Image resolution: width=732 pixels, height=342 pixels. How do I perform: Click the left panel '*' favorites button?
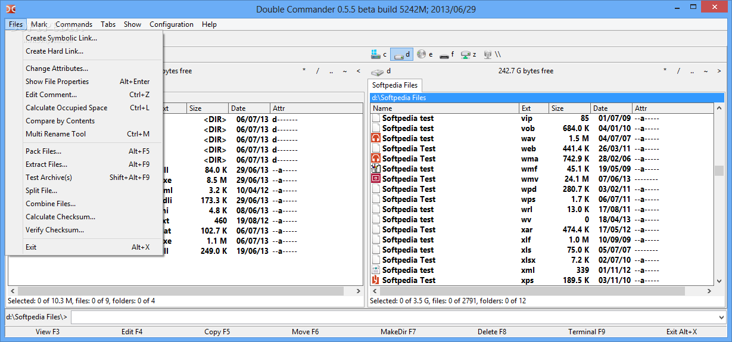[x=304, y=71]
